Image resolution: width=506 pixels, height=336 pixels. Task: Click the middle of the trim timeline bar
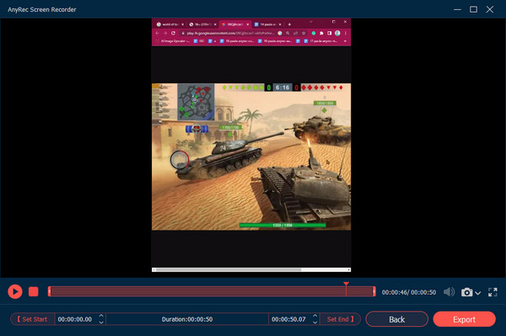(212, 291)
